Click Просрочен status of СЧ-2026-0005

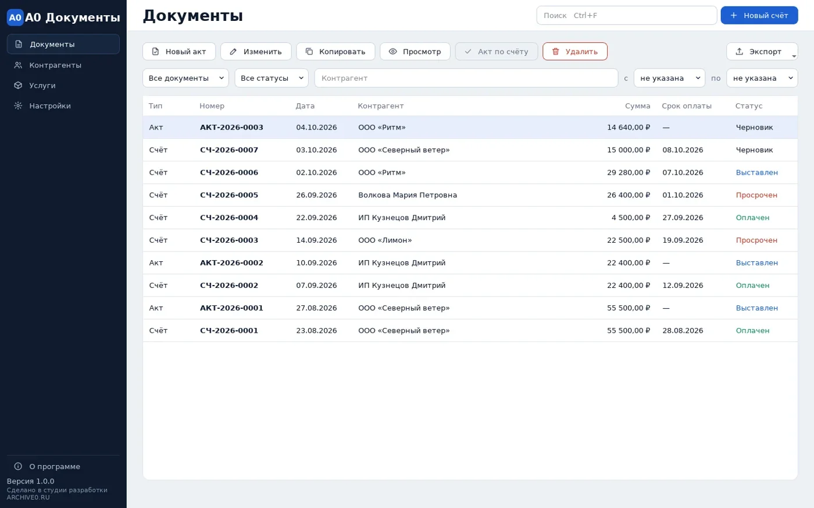[x=756, y=195]
